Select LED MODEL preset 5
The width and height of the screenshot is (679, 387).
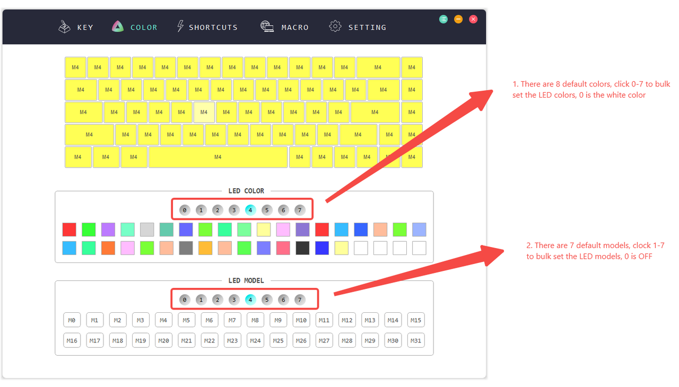pyautogui.click(x=267, y=300)
